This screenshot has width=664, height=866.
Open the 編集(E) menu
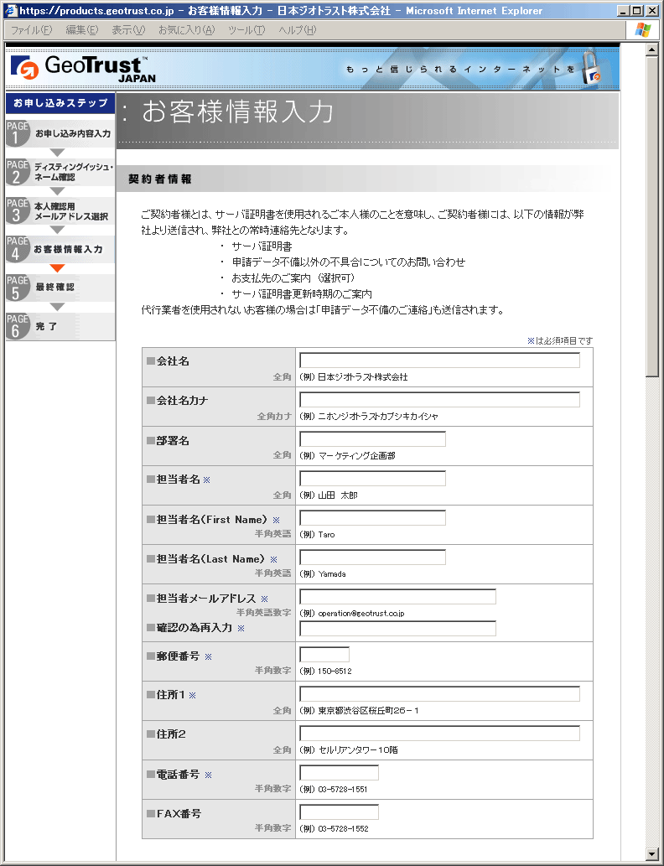tap(82, 30)
